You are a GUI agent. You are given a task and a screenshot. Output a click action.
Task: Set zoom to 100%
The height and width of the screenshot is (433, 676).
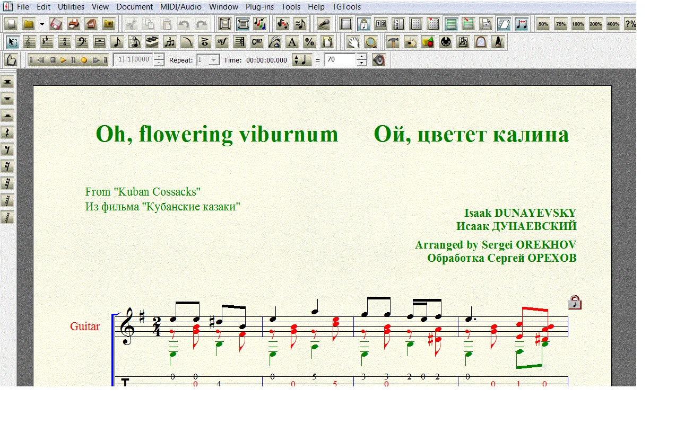pos(578,24)
